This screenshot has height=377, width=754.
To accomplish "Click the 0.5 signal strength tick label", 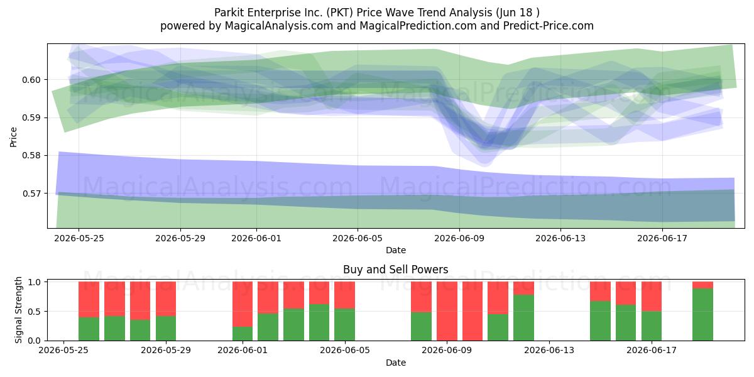I will [x=35, y=311].
